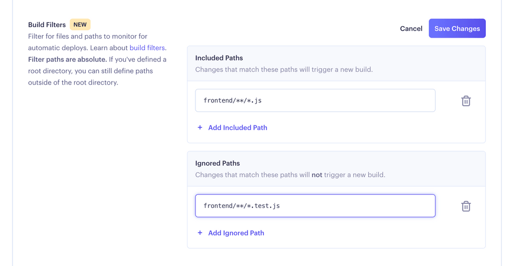Screen dimensions: 512x266
Task: Click the 'Filter for files and paths' description line
Action: [x=88, y=36]
